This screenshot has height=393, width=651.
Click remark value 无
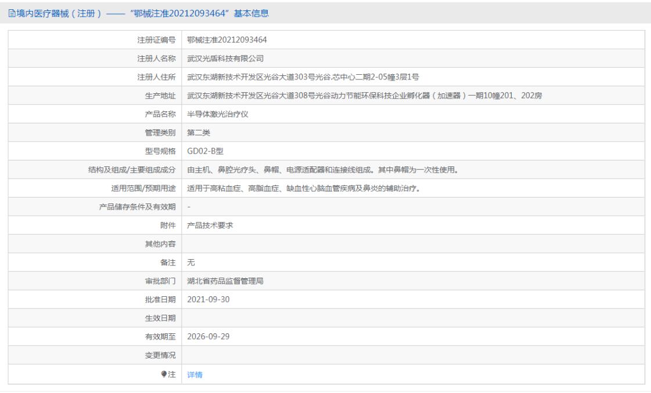click(191, 263)
